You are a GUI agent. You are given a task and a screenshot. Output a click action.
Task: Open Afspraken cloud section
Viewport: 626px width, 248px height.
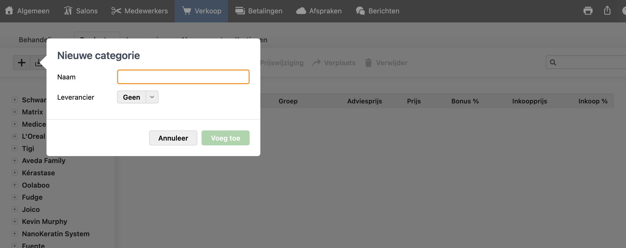tap(319, 11)
